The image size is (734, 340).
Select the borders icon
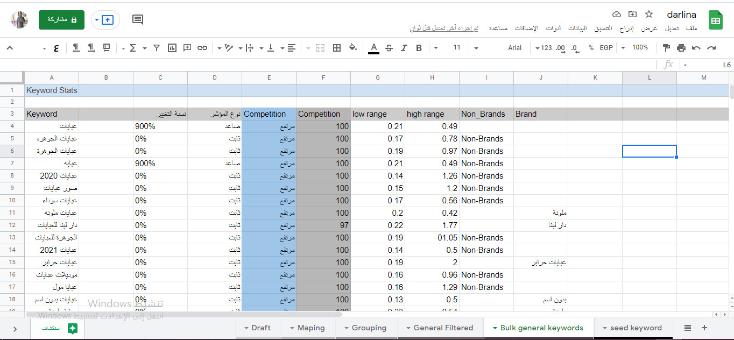point(336,47)
